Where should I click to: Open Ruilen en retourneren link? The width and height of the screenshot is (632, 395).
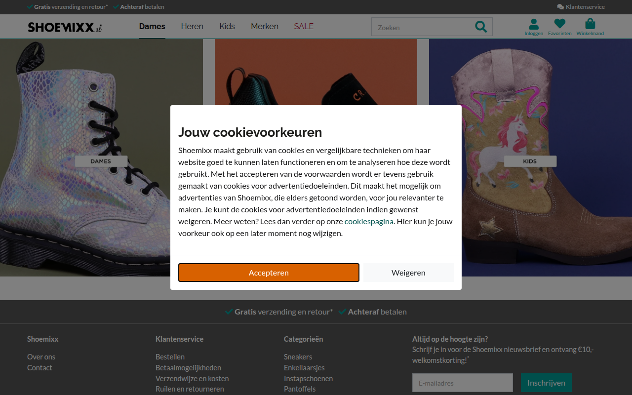tap(190, 389)
